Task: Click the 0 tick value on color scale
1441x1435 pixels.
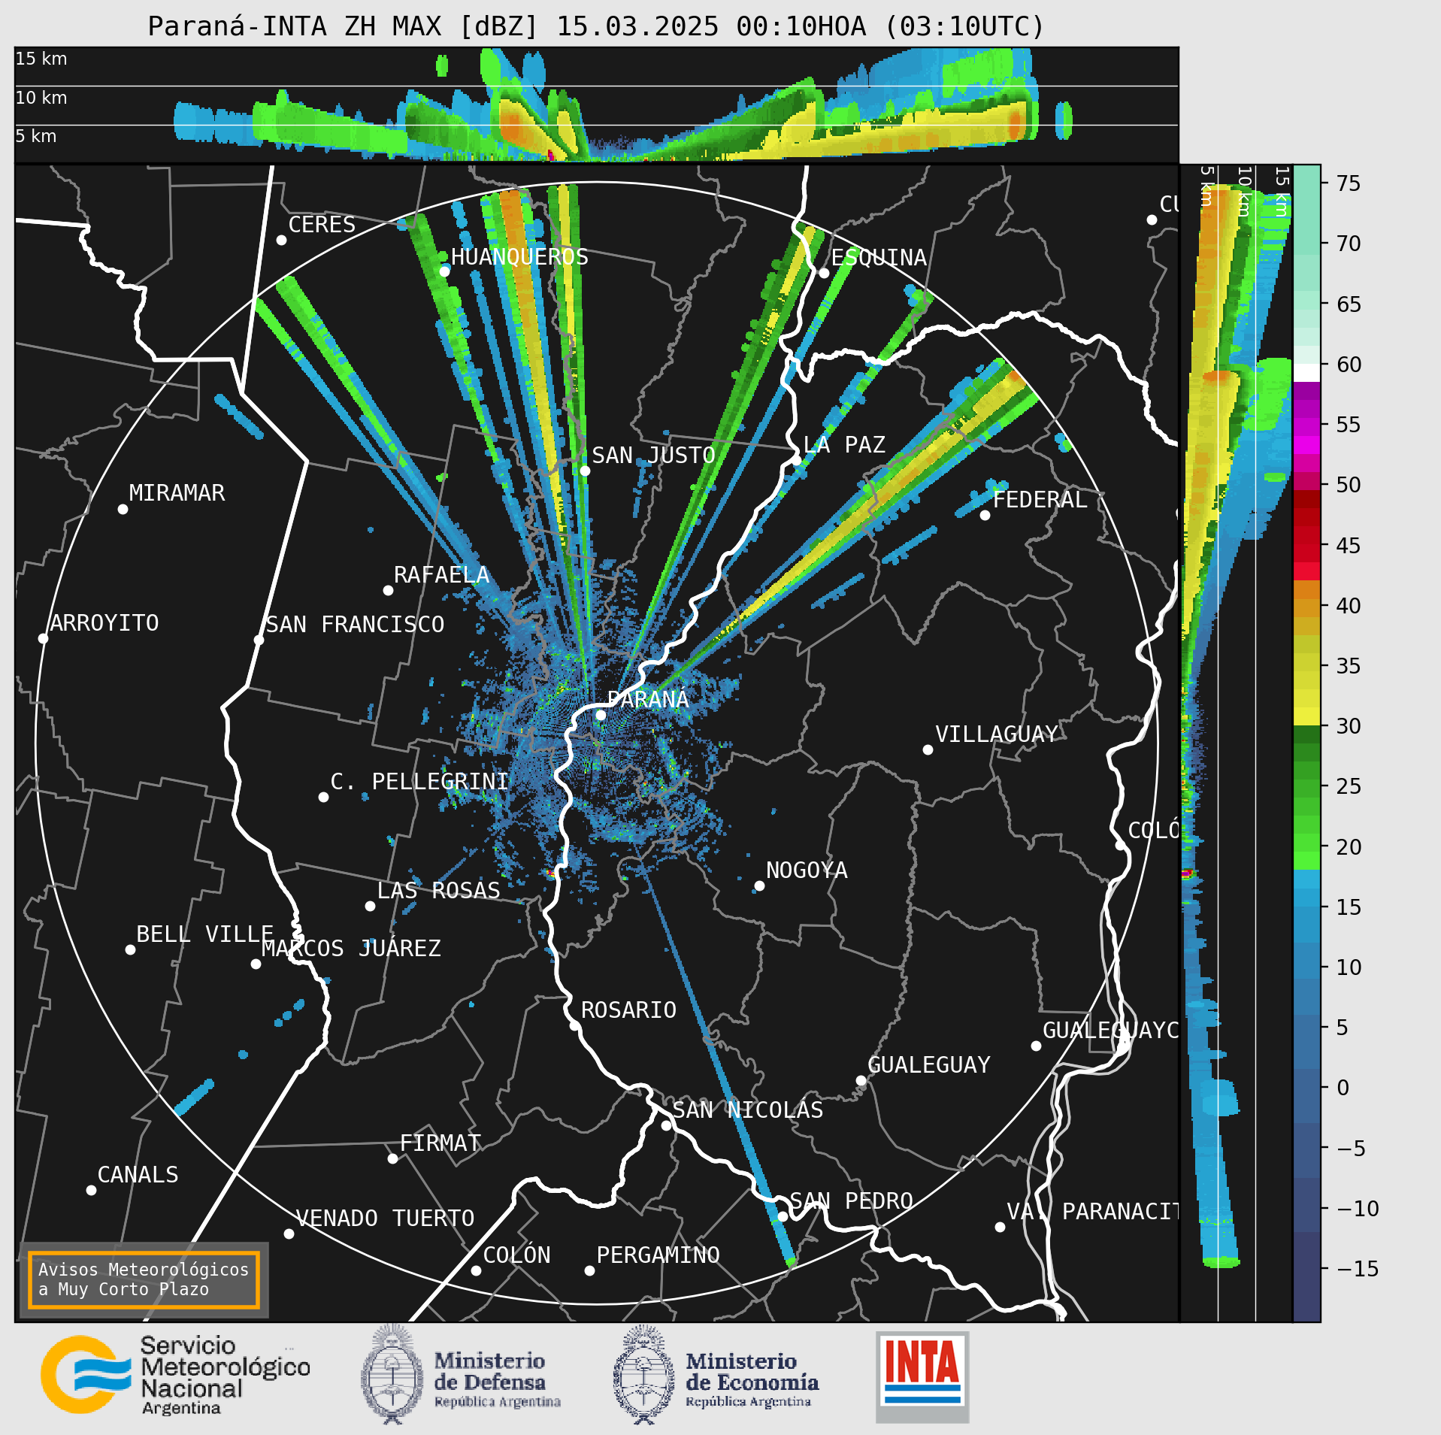Action: point(1343,1088)
